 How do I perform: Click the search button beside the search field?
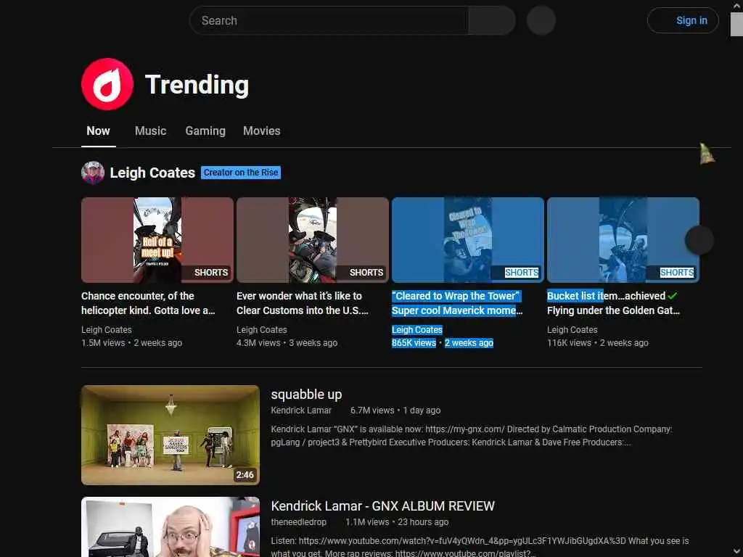(492, 20)
